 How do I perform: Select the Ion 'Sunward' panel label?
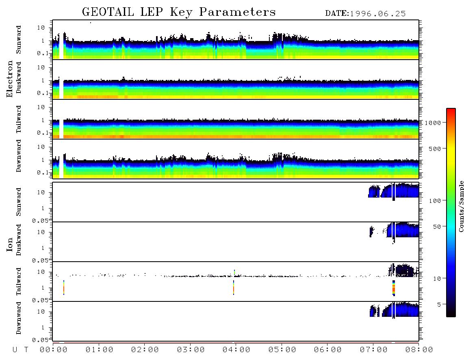pos(19,202)
